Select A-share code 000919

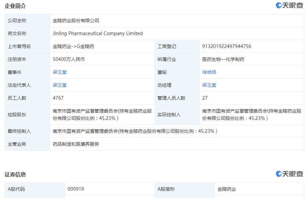coord(76,189)
